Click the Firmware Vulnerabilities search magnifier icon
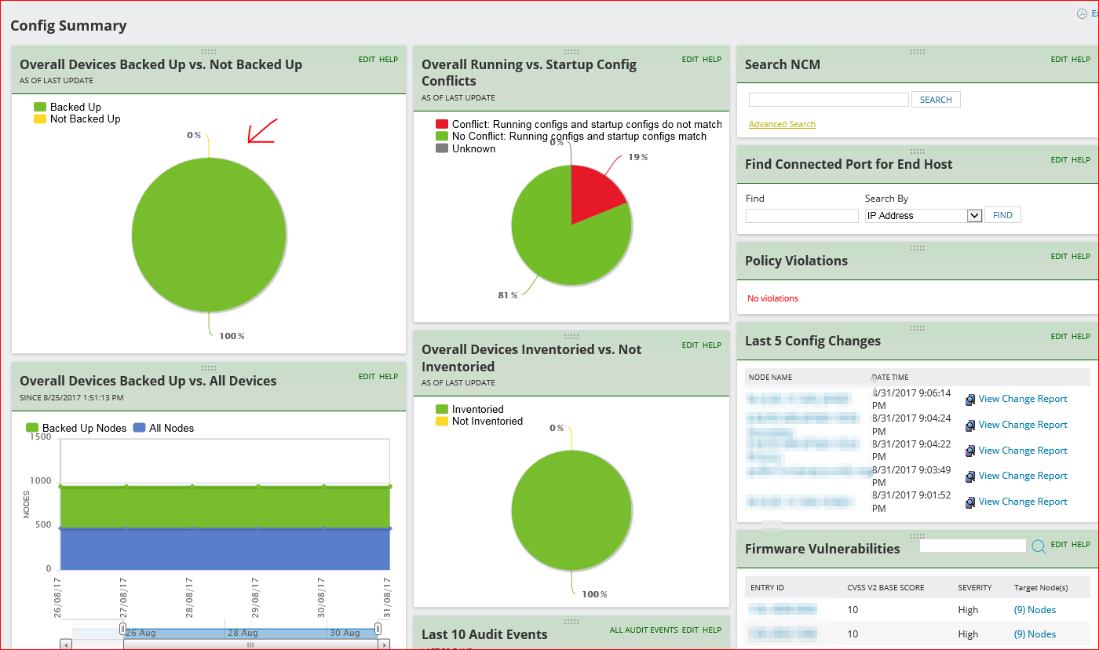The height and width of the screenshot is (650, 1099). coord(1039,546)
